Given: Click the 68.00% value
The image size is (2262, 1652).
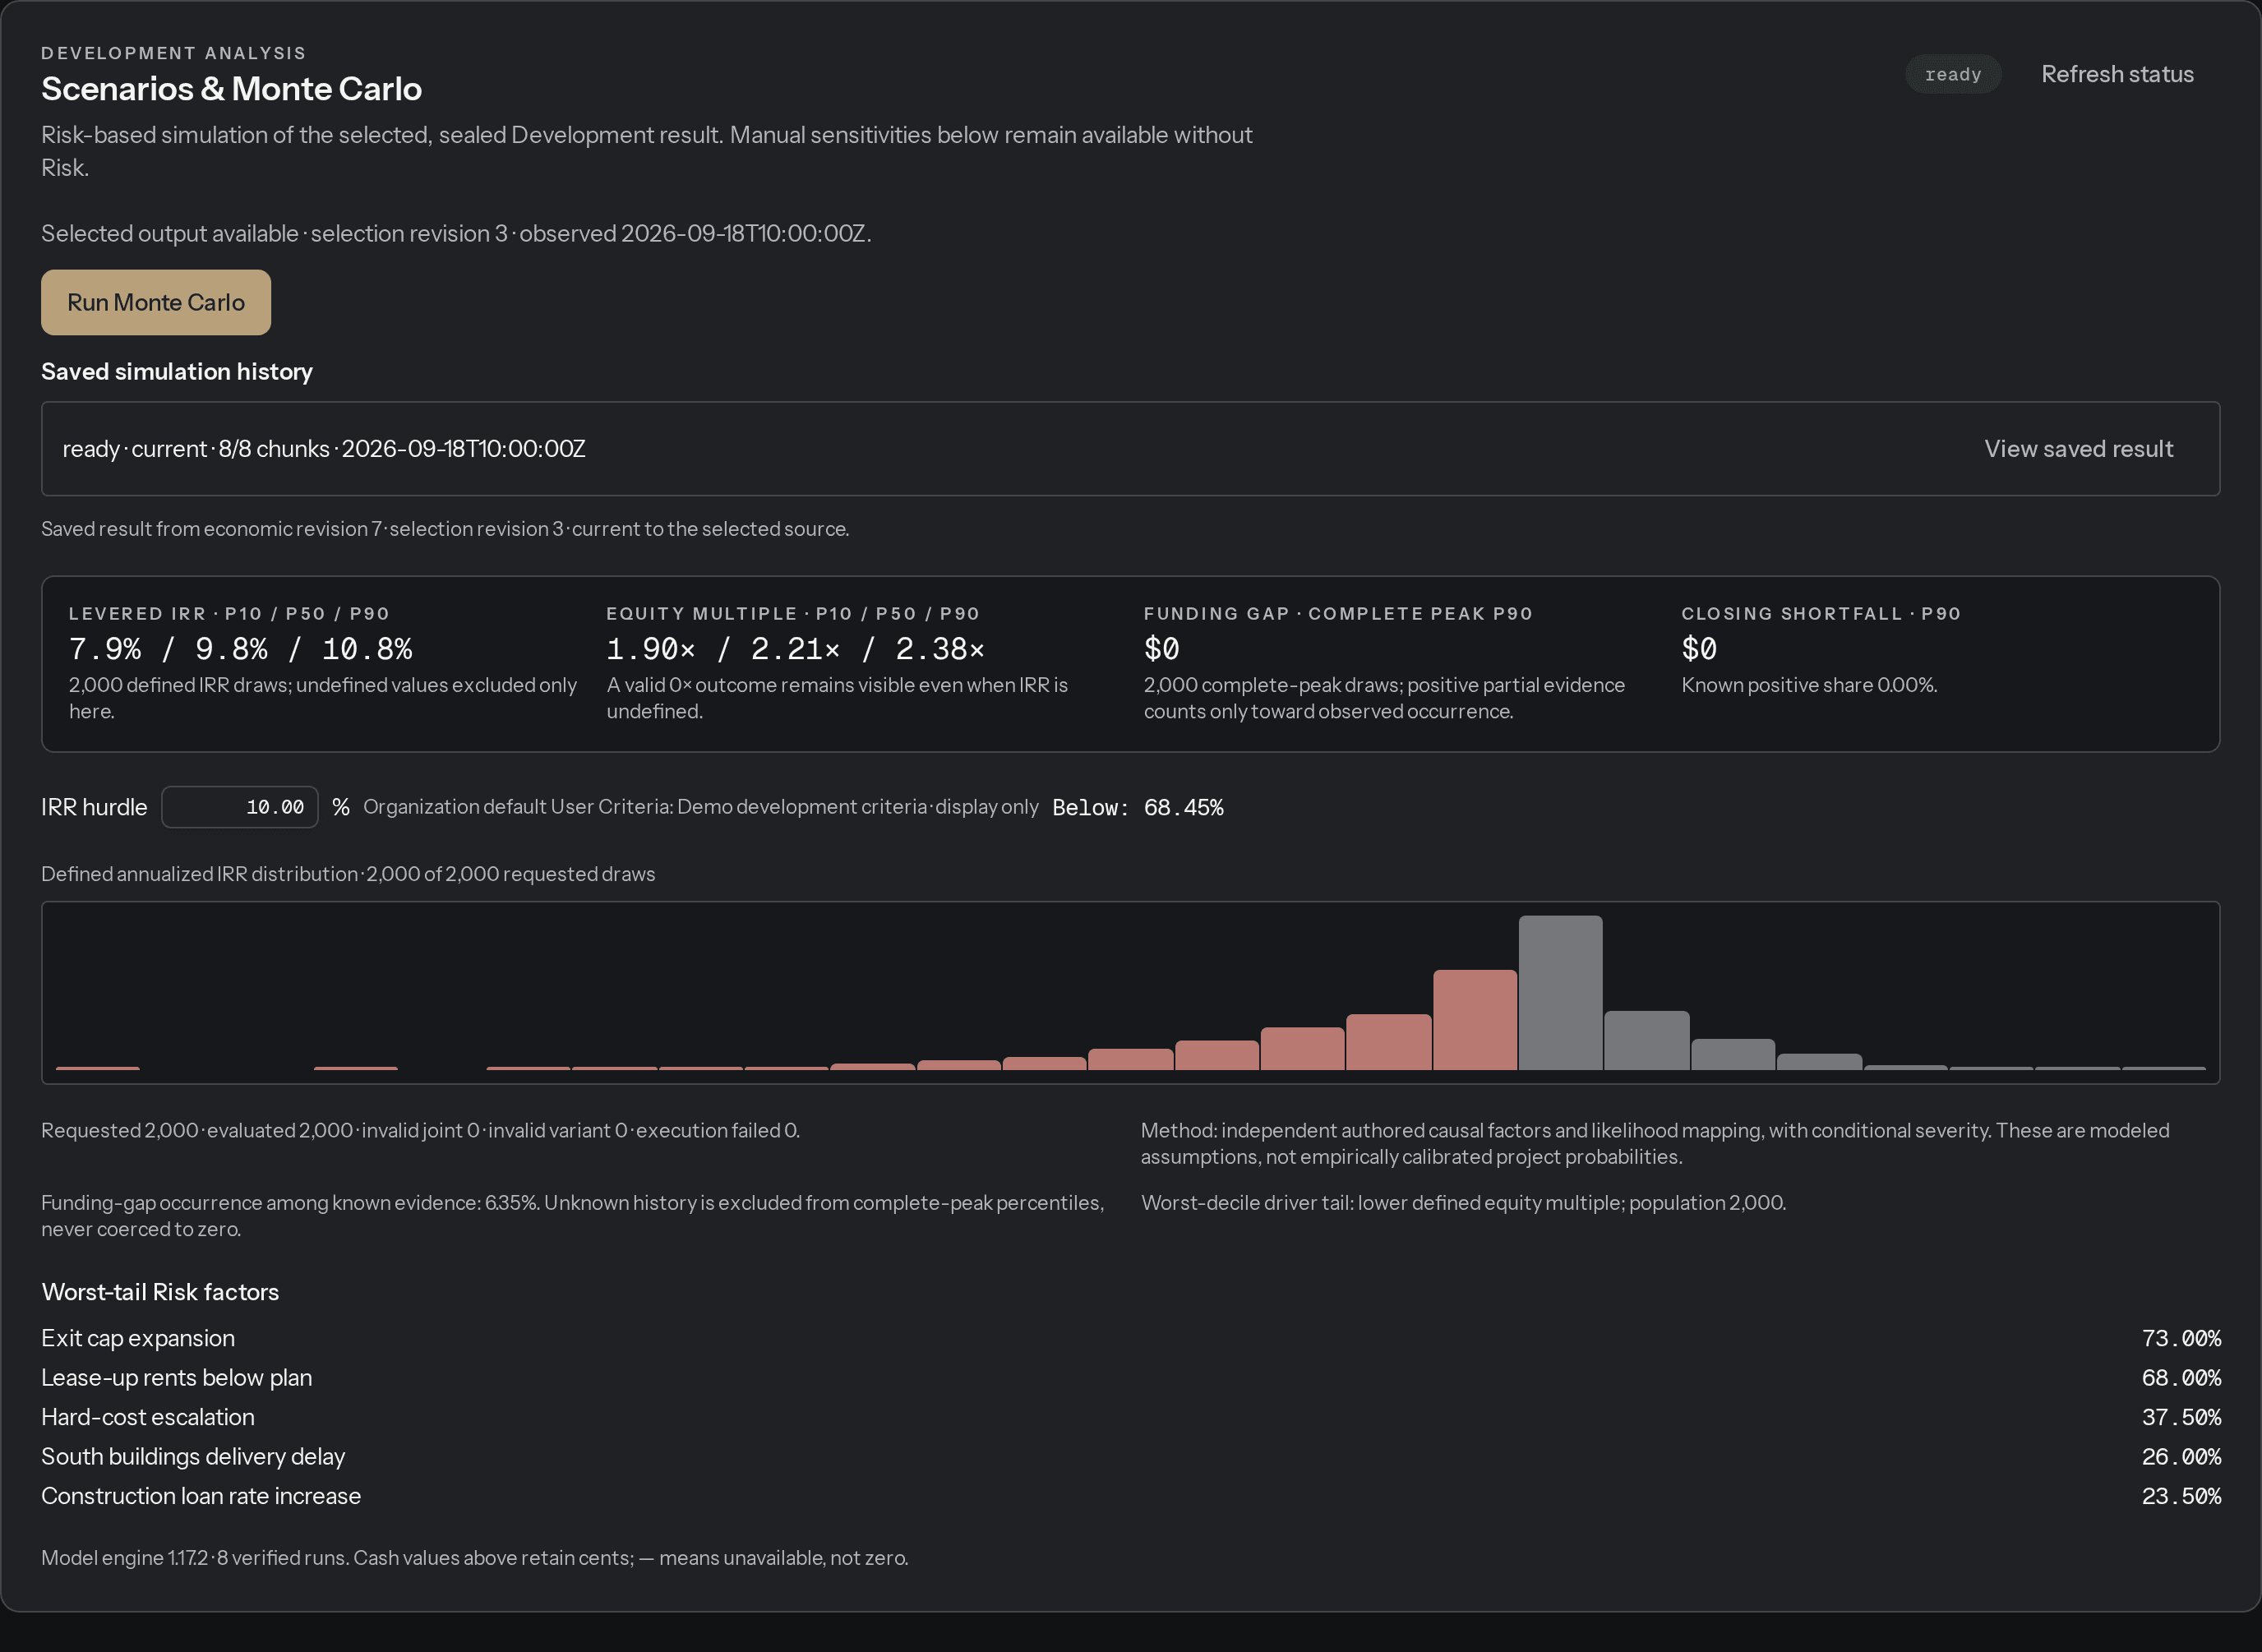Looking at the screenshot, I should point(2181,1378).
